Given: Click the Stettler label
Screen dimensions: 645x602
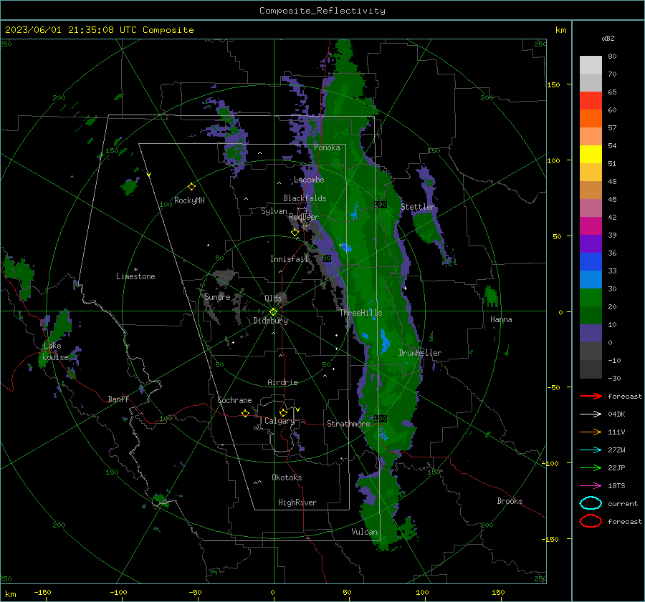Looking at the screenshot, I should tap(418, 207).
